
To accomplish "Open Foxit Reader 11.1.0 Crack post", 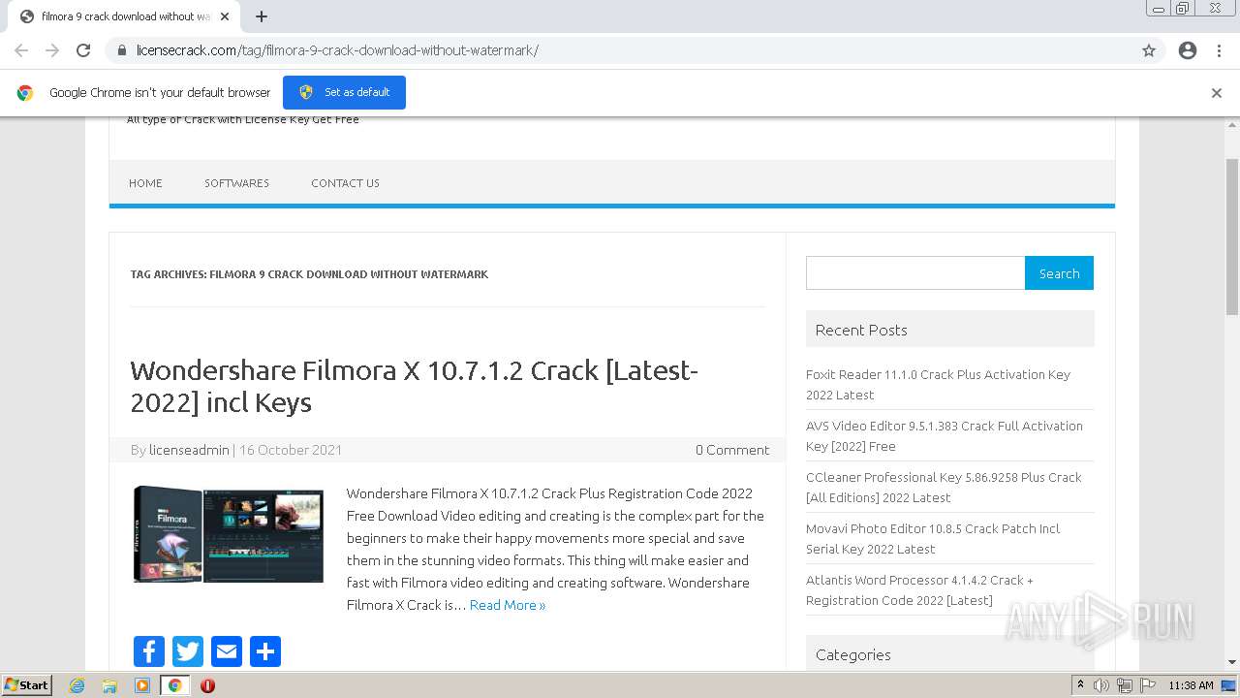I will tap(938, 385).
